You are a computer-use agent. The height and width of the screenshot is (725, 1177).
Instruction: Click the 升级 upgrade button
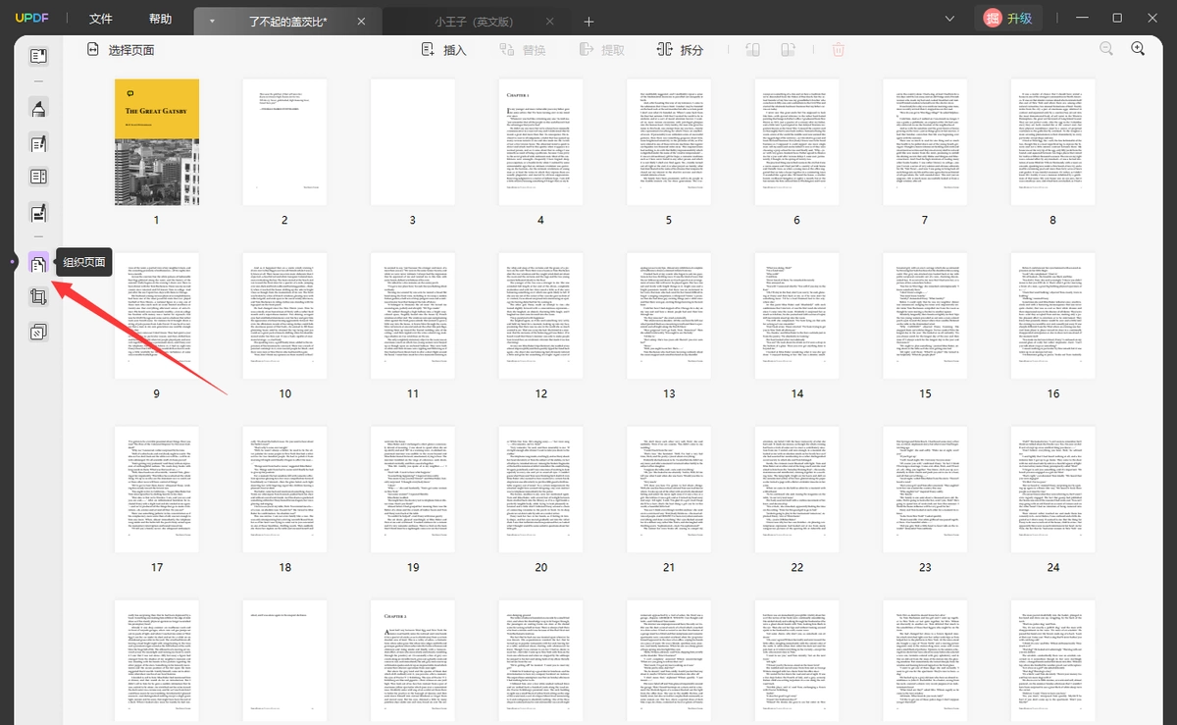(1006, 19)
